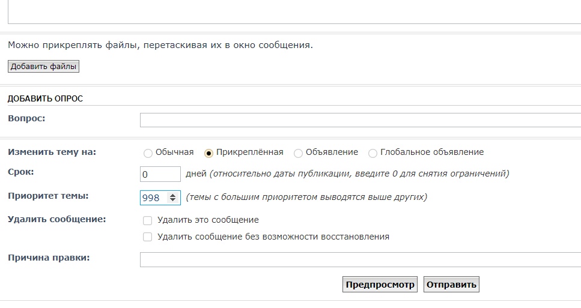Click the «Срок:» label text
581x308 pixels.
pos(21,172)
